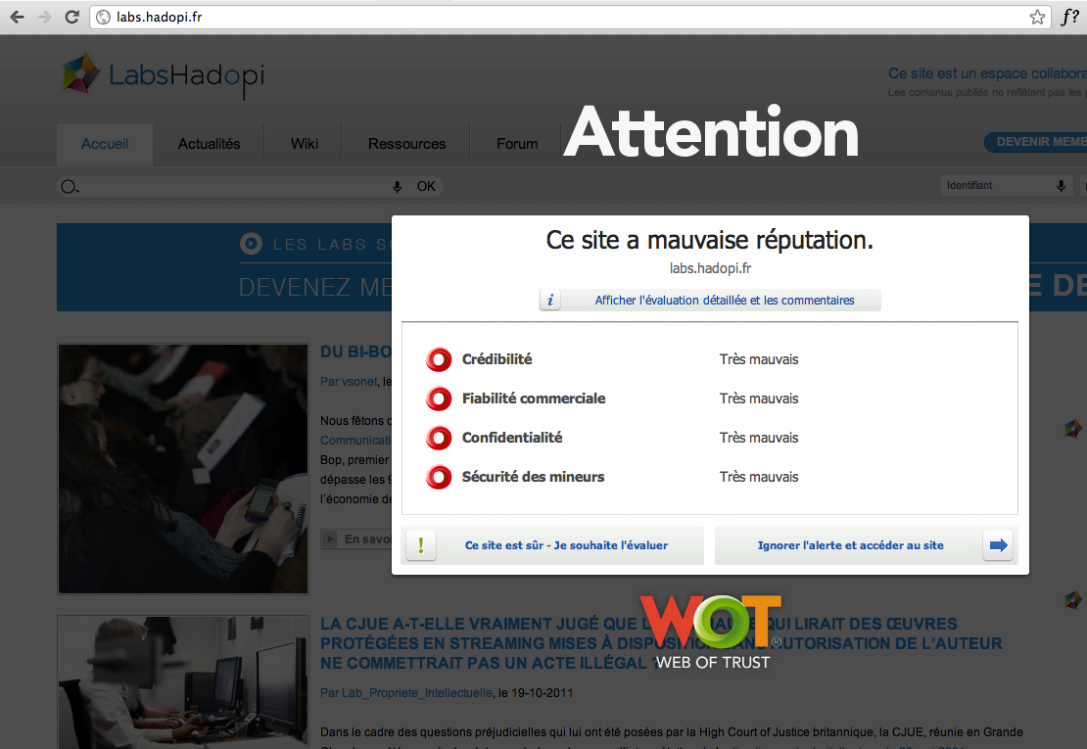Open the CJUE streaming article headline
1087x749 pixels.
(661, 643)
